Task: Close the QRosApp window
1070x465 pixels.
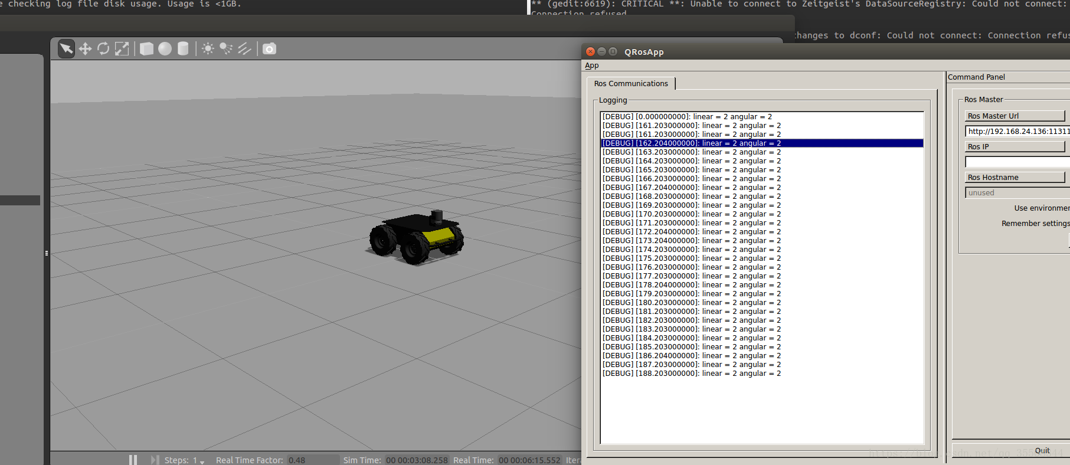Action: (591, 52)
